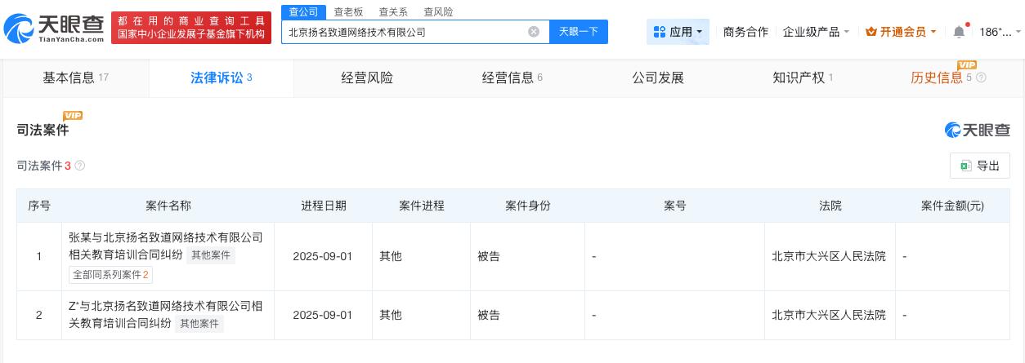Image resolution: width=1025 pixels, height=363 pixels.
Task: Click the 司法案件 section heading
Action: point(43,130)
